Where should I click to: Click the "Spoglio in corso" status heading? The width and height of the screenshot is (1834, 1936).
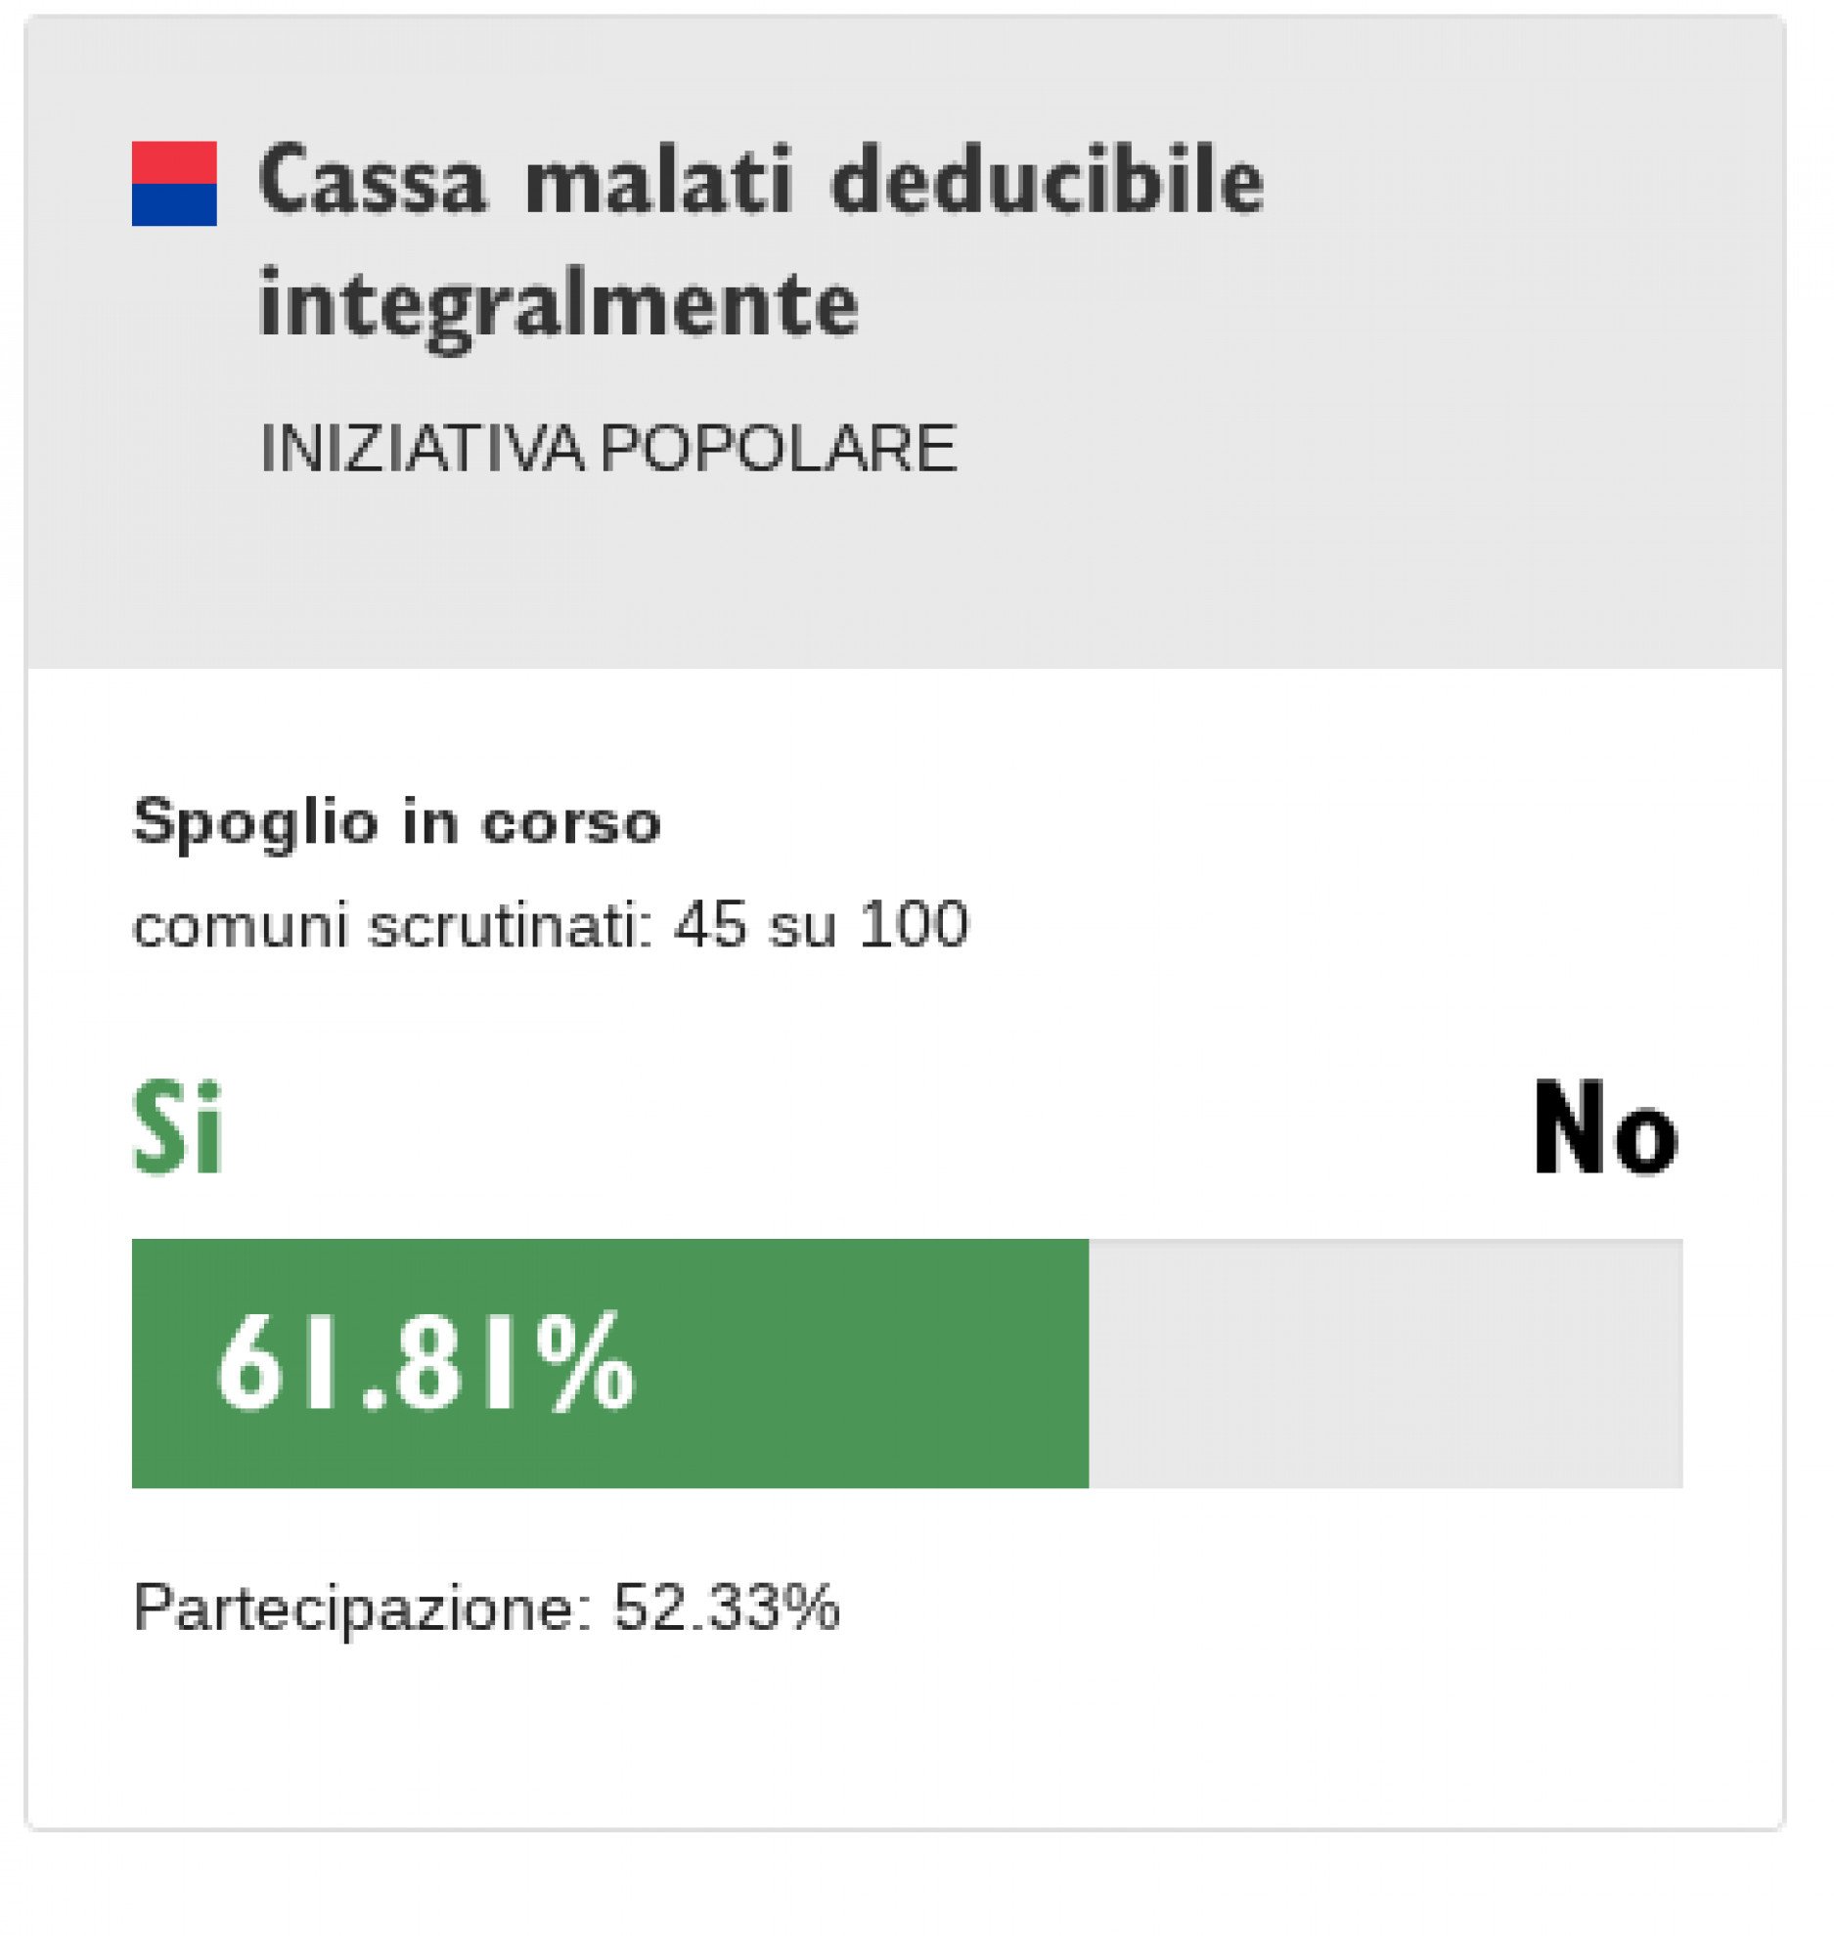tap(396, 822)
